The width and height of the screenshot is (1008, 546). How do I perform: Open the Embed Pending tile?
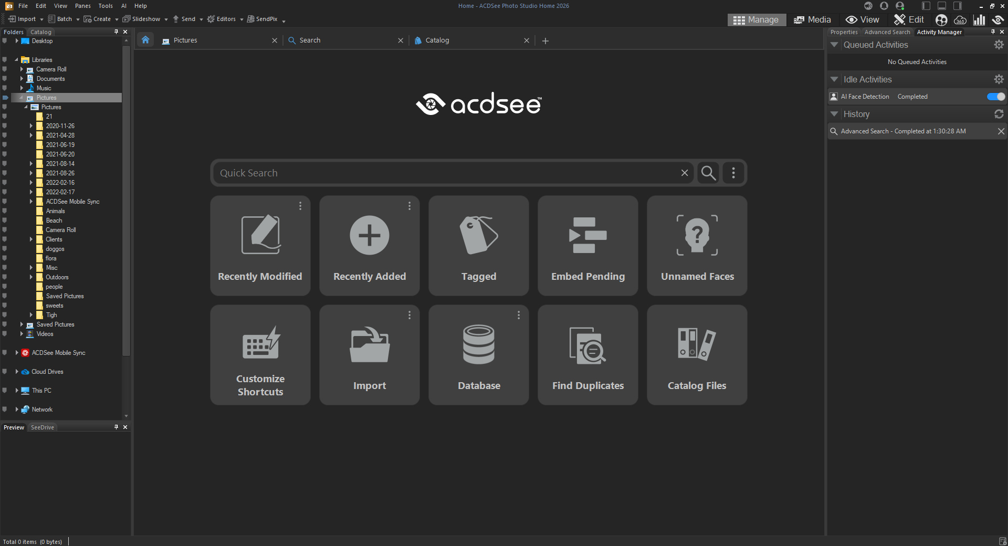point(587,246)
